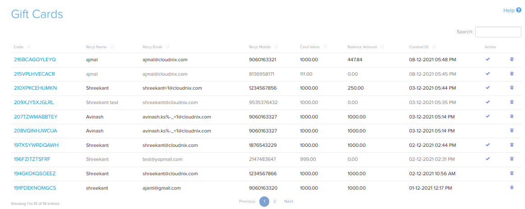This screenshot has height=209, width=525.
Task: Sort by Recp Email column arrows
Action: (x=168, y=47)
